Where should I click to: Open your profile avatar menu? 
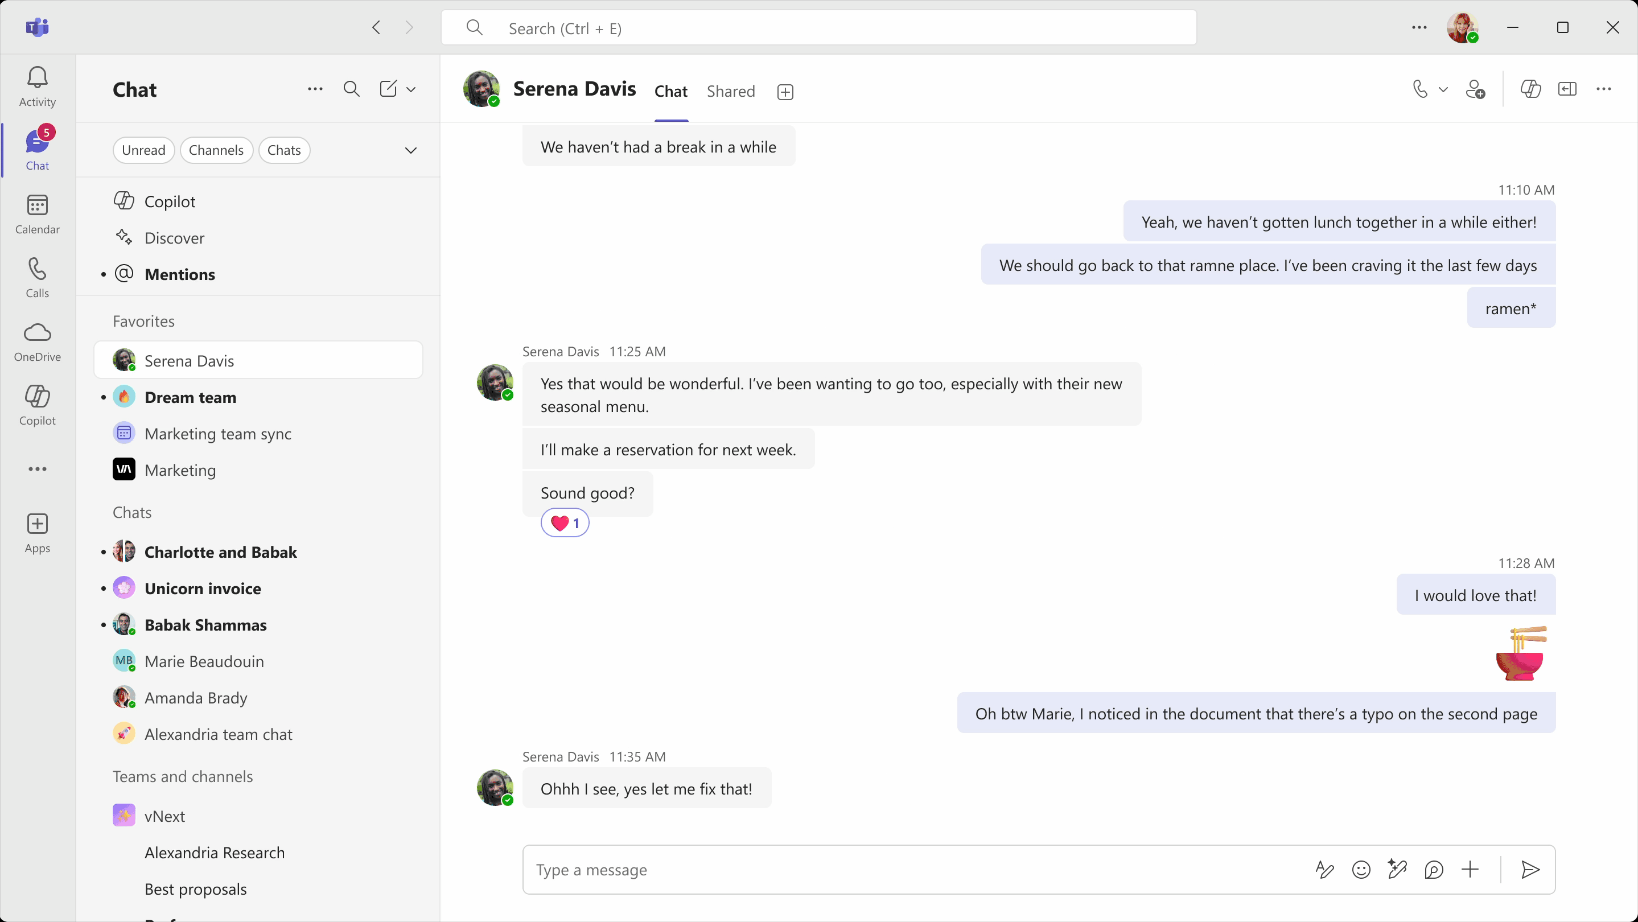pos(1462,28)
